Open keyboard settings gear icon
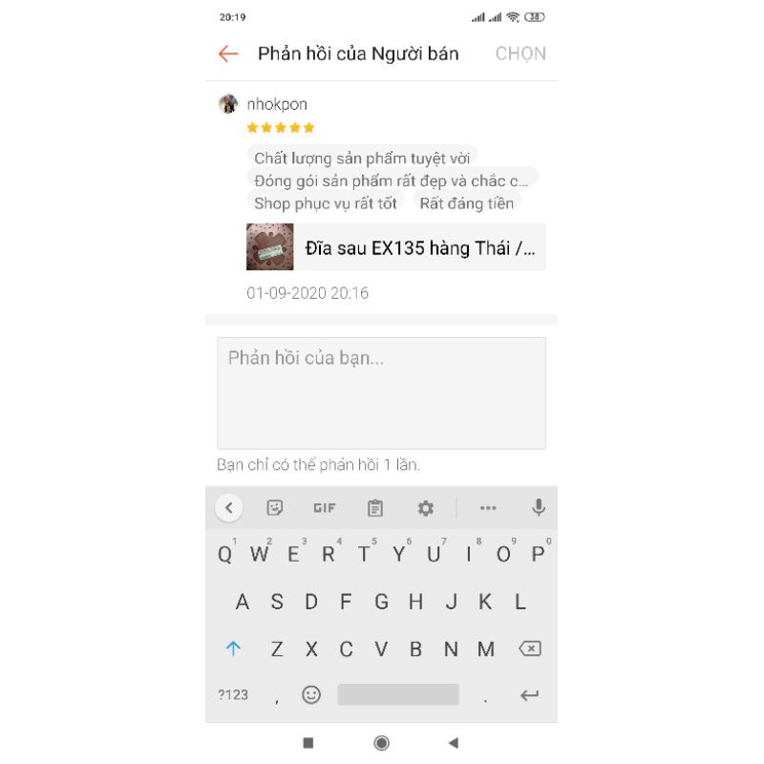This screenshot has width=764, height=764. click(425, 508)
